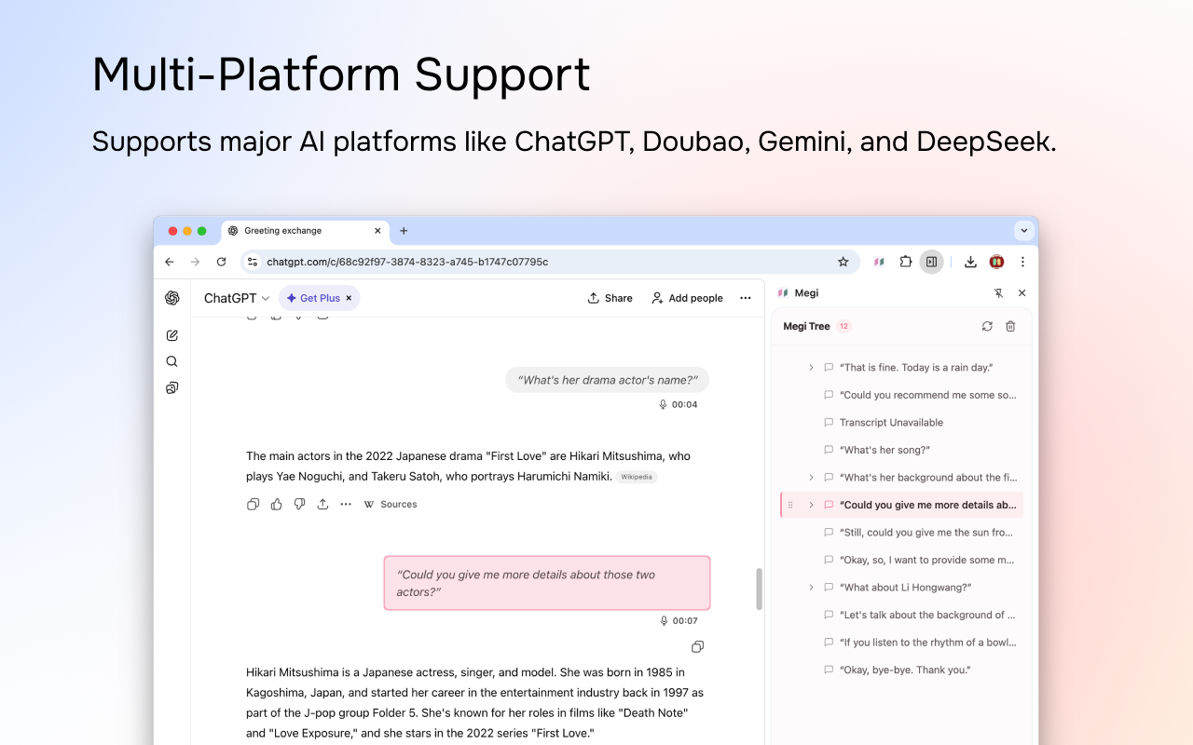Screen dimensions: 1193x745
Task: Expand "That is fine. Today is a rain day." node
Action: coord(811,368)
